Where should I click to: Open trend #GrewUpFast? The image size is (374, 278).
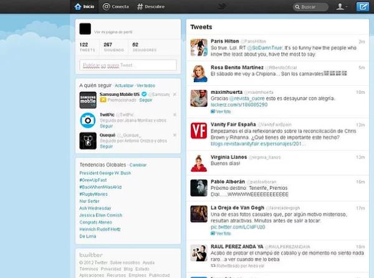(x=93, y=180)
